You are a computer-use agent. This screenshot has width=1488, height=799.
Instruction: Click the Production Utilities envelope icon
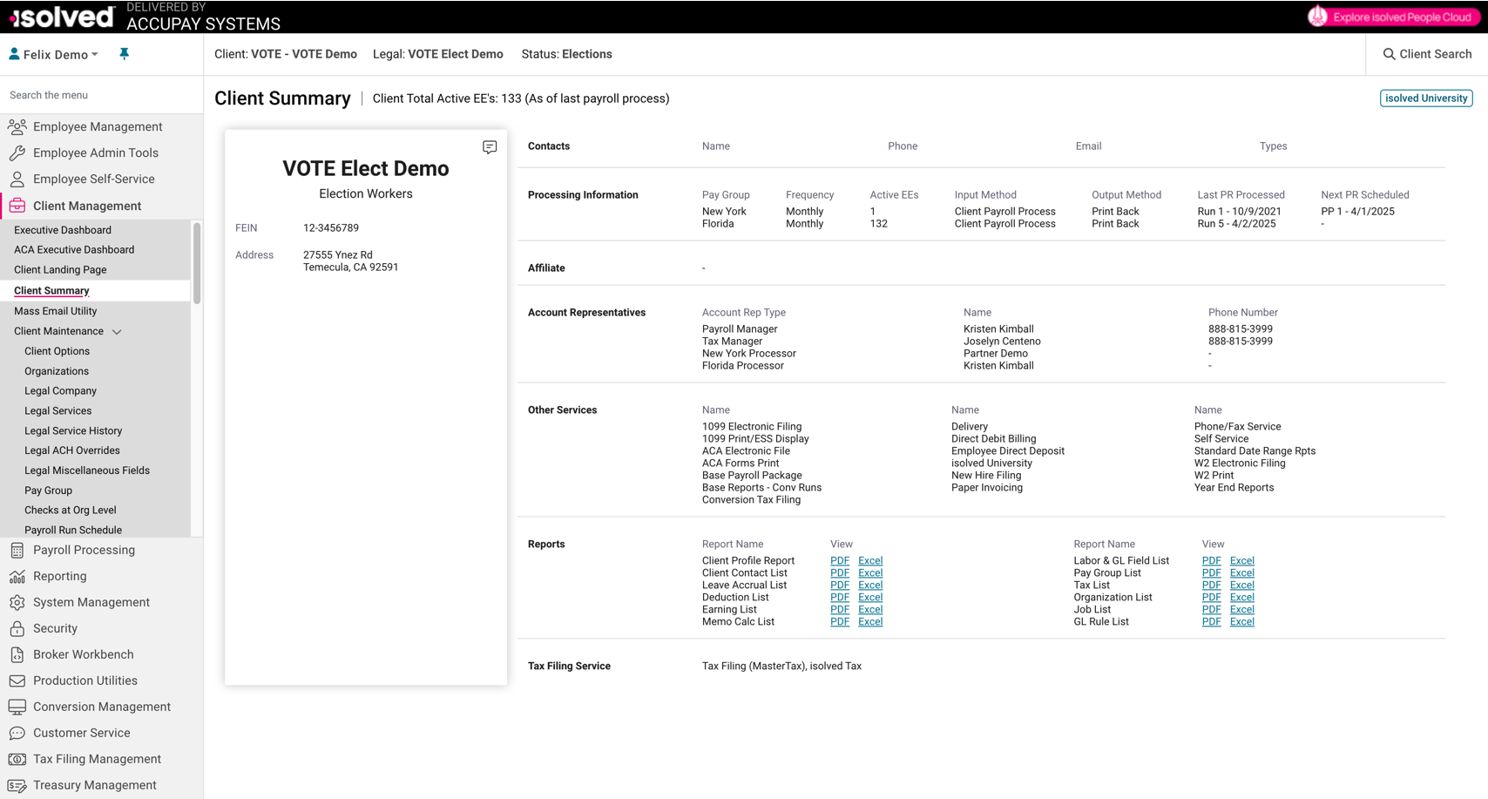coord(17,681)
